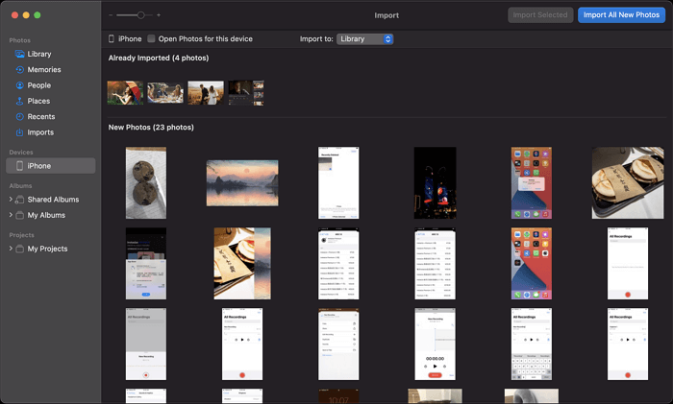
Task: Go to Places in sidebar
Action: 38,101
